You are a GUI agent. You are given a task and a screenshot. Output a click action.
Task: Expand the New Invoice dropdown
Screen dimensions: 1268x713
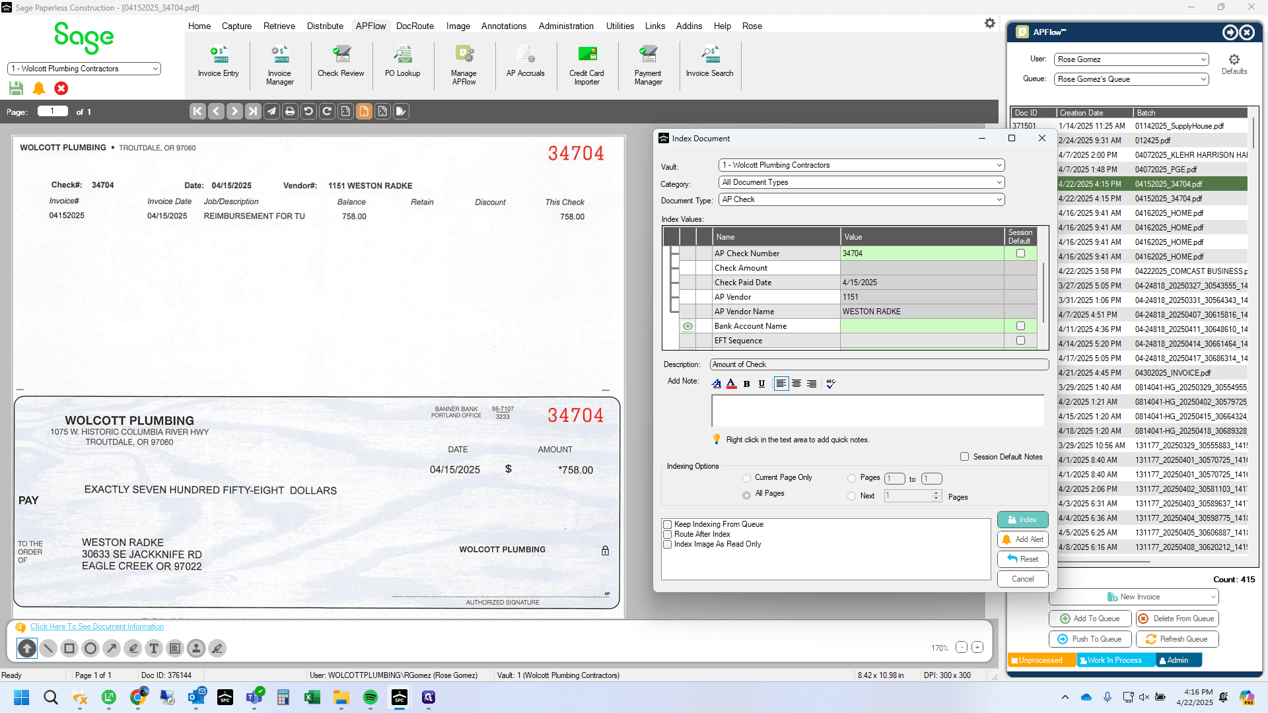pos(1213,597)
